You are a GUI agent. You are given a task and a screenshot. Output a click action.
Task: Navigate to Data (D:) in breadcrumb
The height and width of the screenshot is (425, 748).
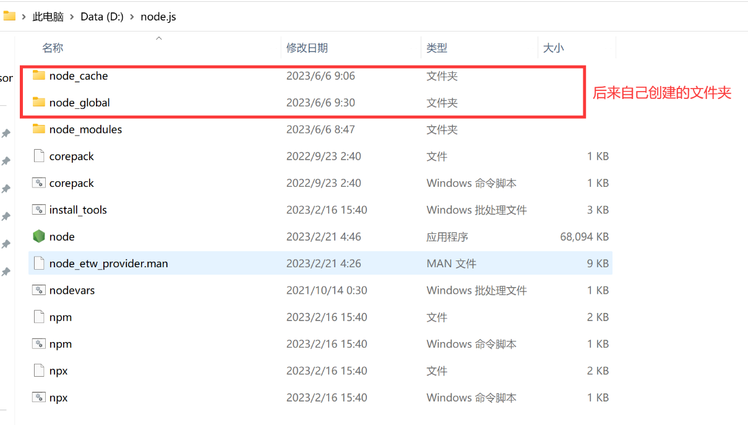[x=102, y=17]
